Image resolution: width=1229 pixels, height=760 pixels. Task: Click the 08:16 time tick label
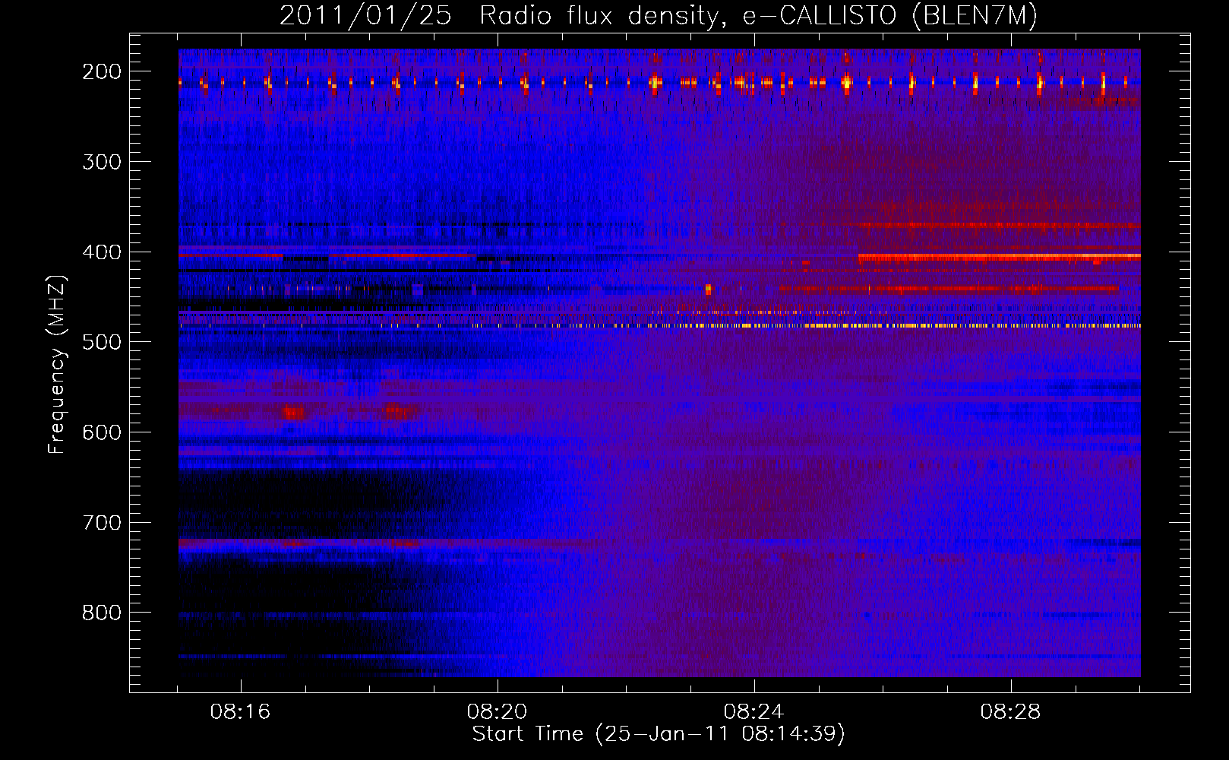click(241, 712)
